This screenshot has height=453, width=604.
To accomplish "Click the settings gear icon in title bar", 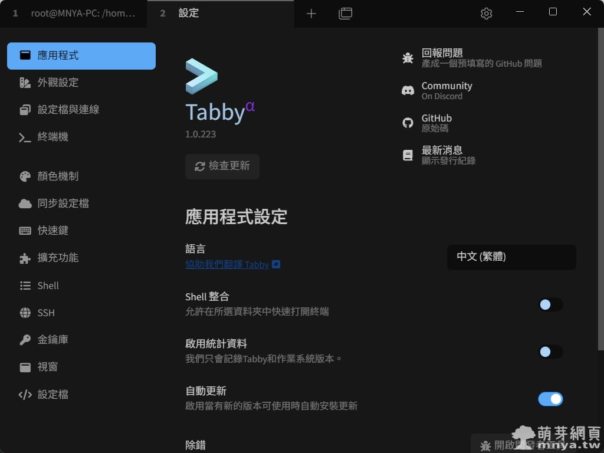I will (x=486, y=14).
